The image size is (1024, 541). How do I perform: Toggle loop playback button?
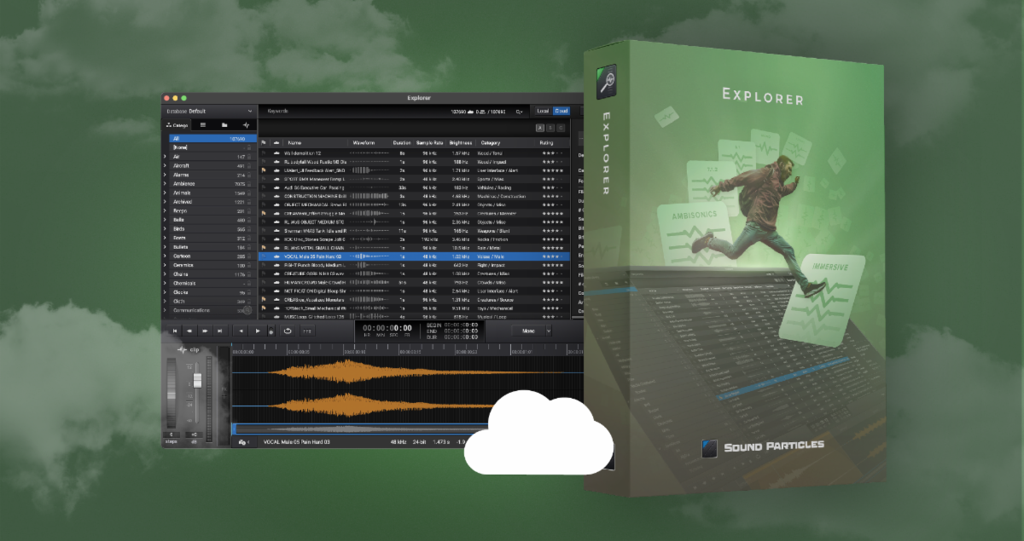(x=288, y=331)
